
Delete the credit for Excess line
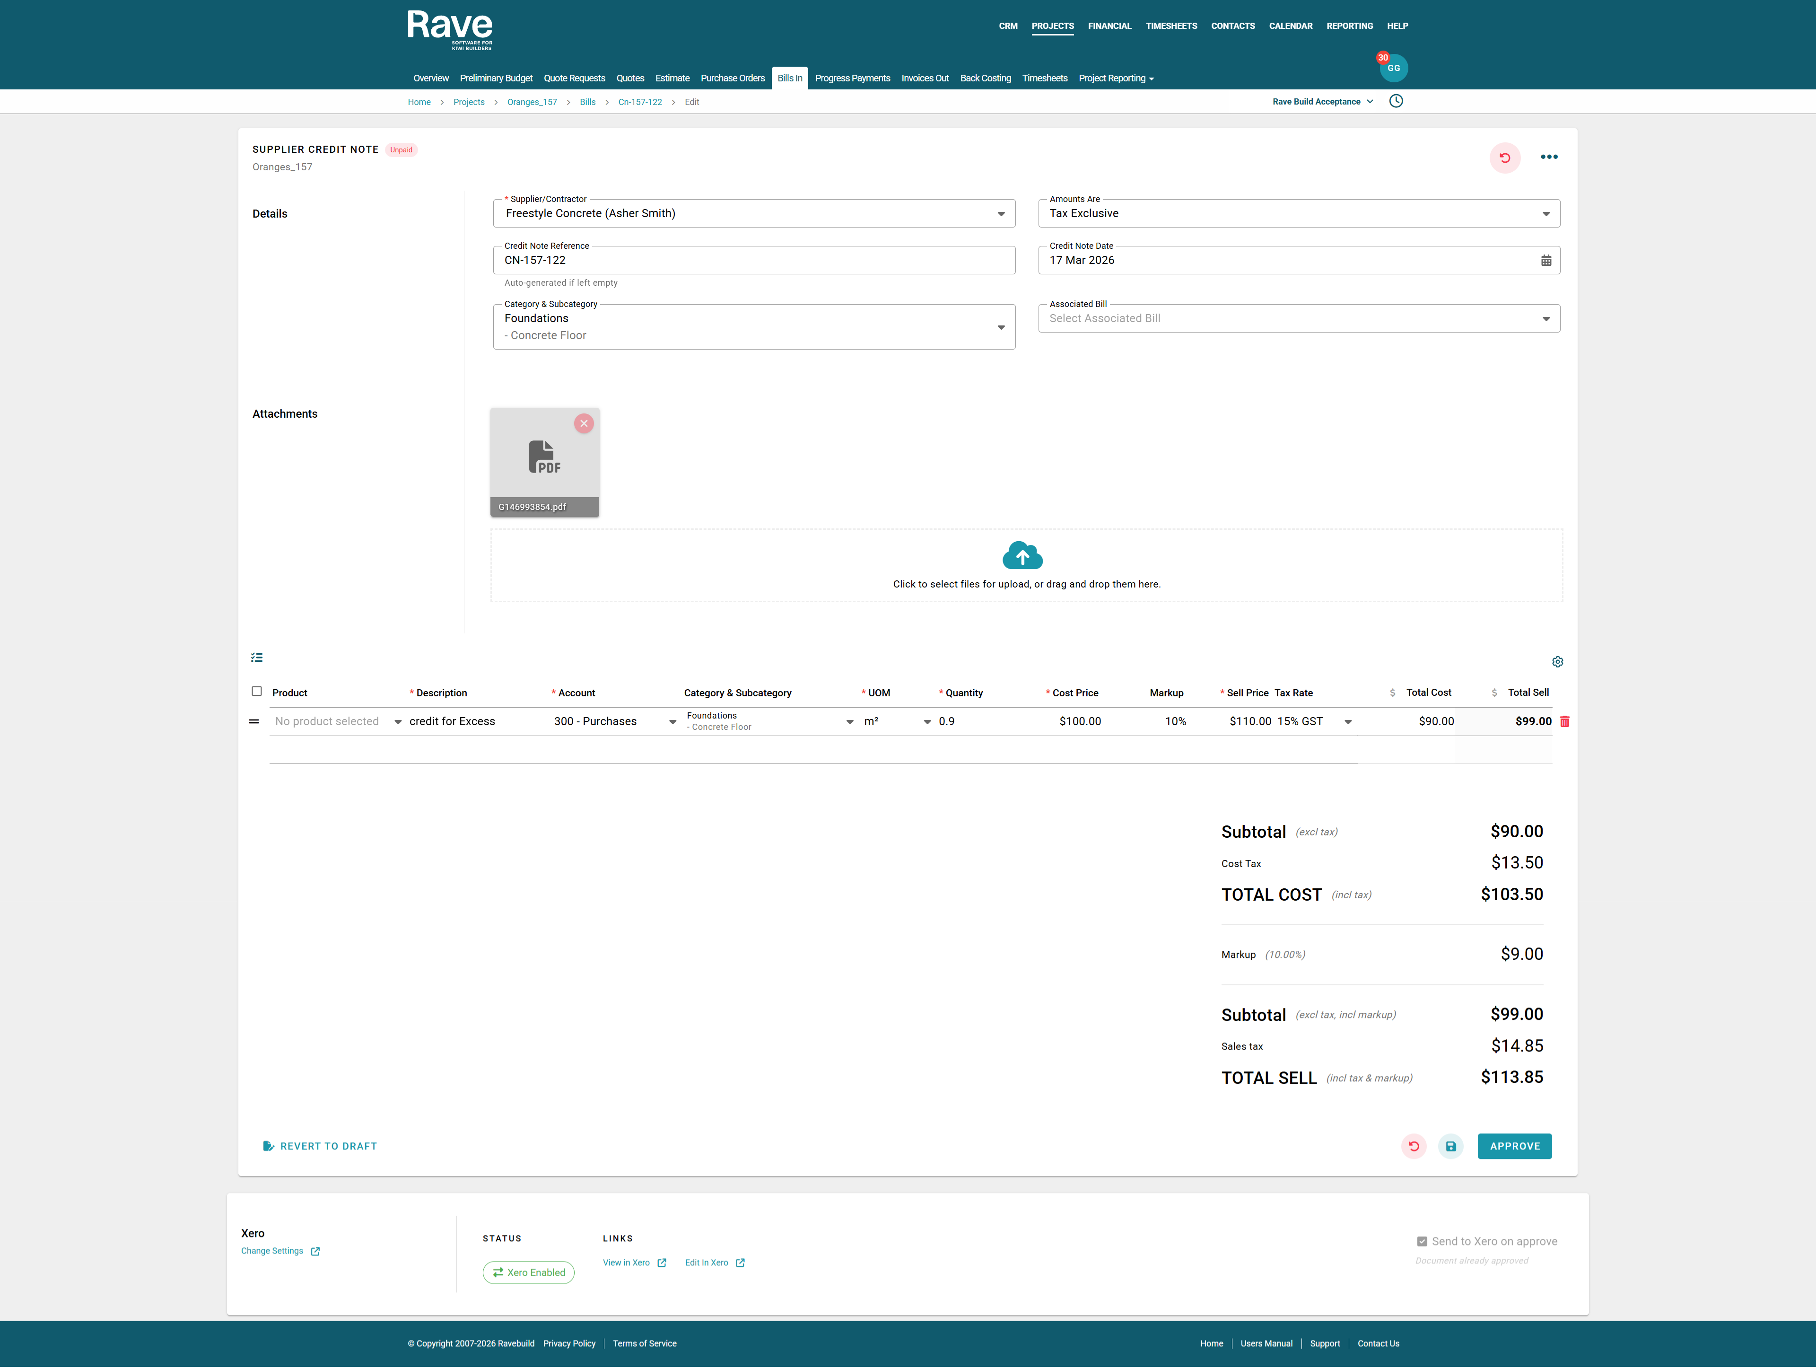(x=1564, y=721)
